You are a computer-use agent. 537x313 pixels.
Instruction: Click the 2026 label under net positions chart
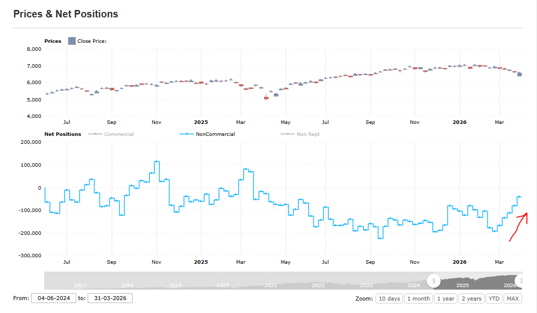click(459, 262)
